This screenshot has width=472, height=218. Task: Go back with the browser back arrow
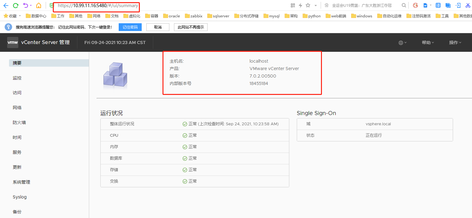point(6,5)
